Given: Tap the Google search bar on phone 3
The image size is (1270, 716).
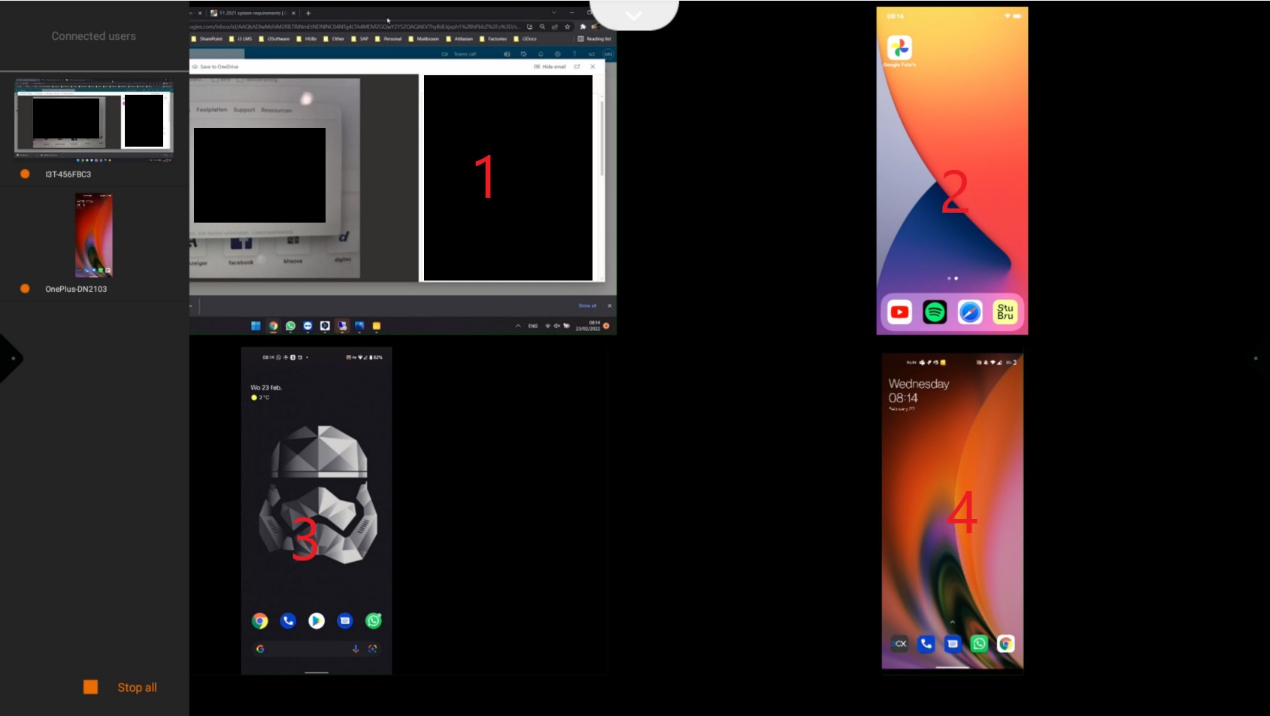Looking at the screenshot, I should [316, 648].
